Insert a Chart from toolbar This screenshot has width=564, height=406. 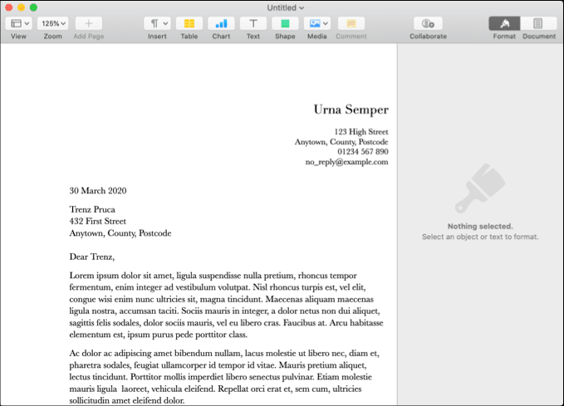click(x=221, y=23)
